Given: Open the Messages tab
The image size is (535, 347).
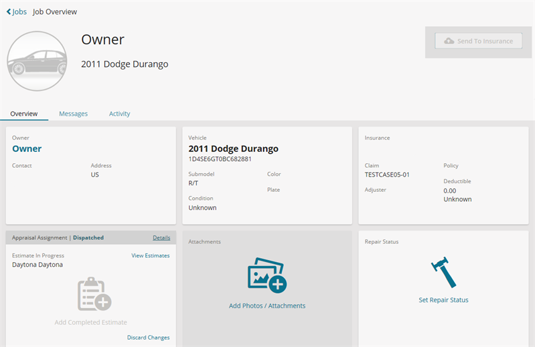Looking at the screenshot, I should click(x=74, y=114).
